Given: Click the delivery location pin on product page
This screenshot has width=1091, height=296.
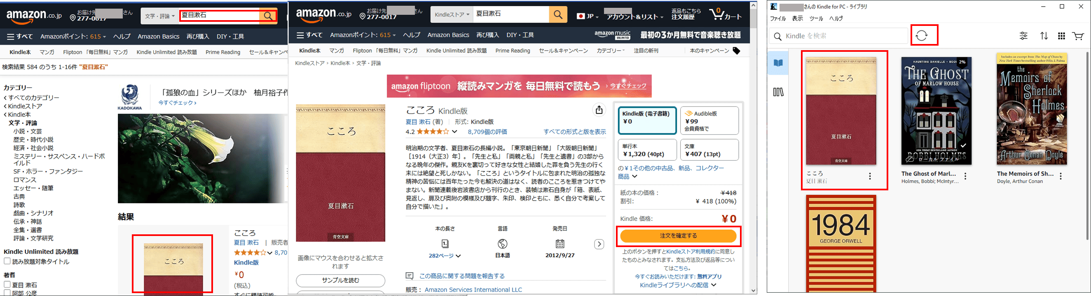Looking at the screenshot, I should [x=363, y=16].
